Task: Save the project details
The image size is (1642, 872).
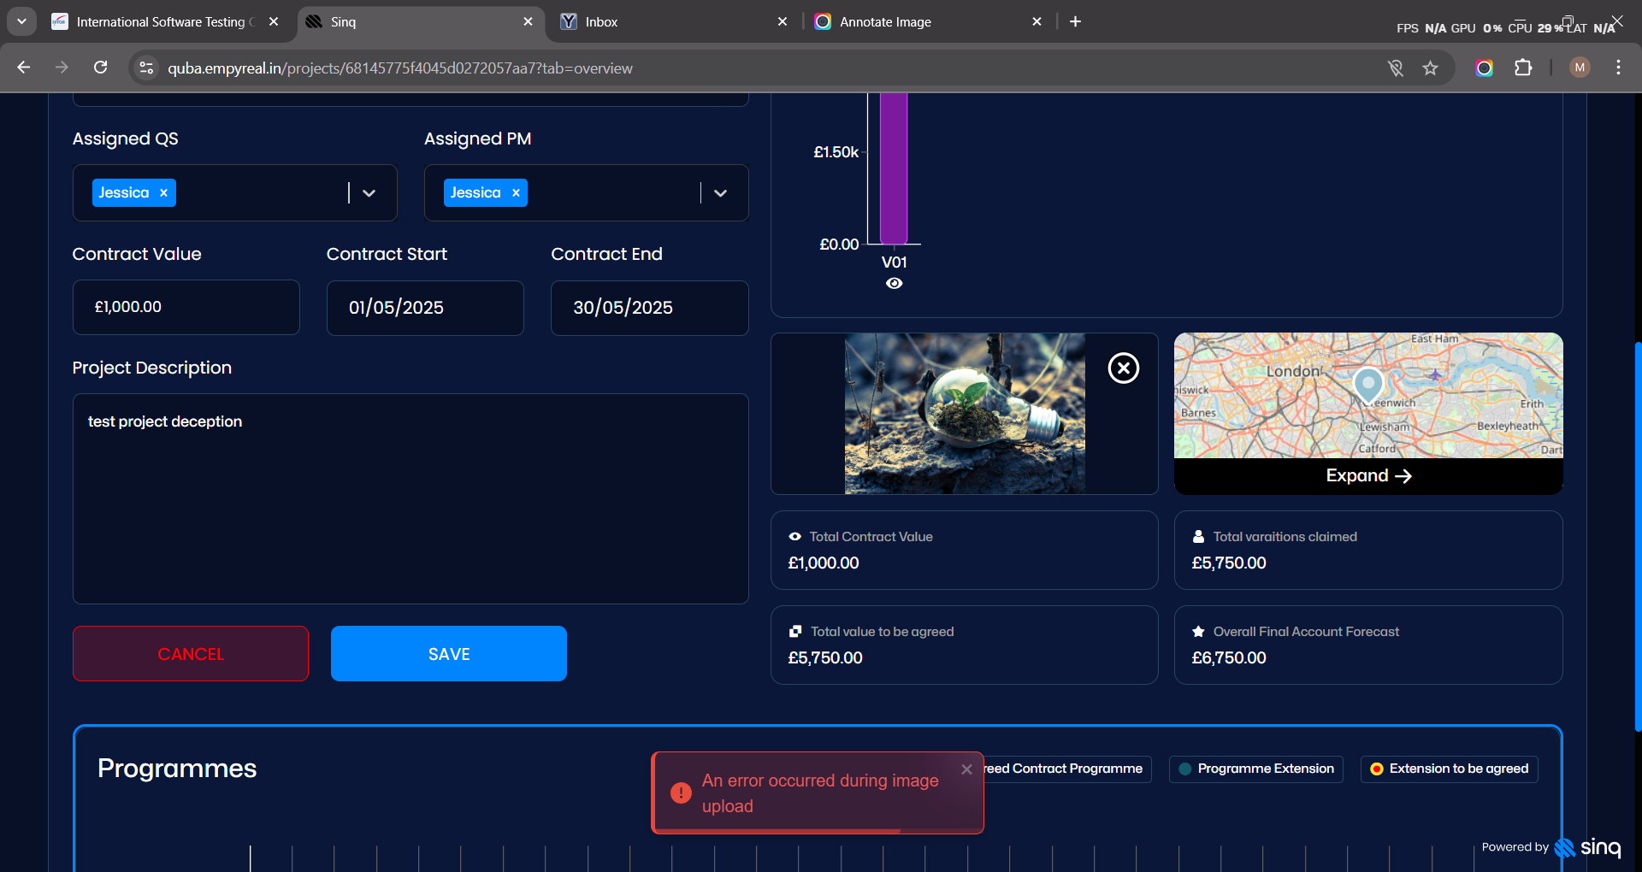Action: [x=448, y=654]
